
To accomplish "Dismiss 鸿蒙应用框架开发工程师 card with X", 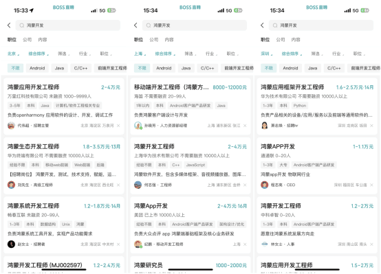I will point(371,126).
